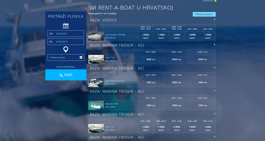Click the calendar icon in search panel

tap(66, 26)
